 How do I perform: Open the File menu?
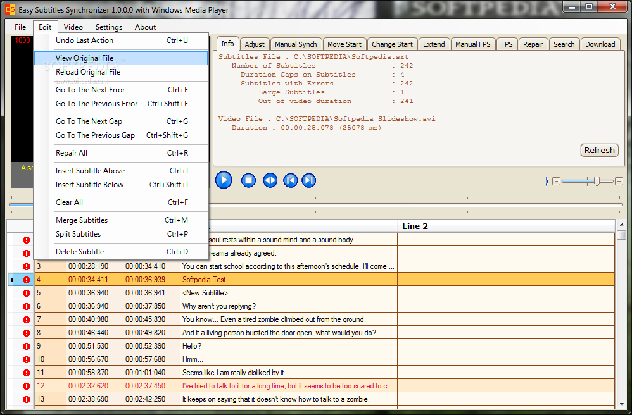(x=20, y=27)
